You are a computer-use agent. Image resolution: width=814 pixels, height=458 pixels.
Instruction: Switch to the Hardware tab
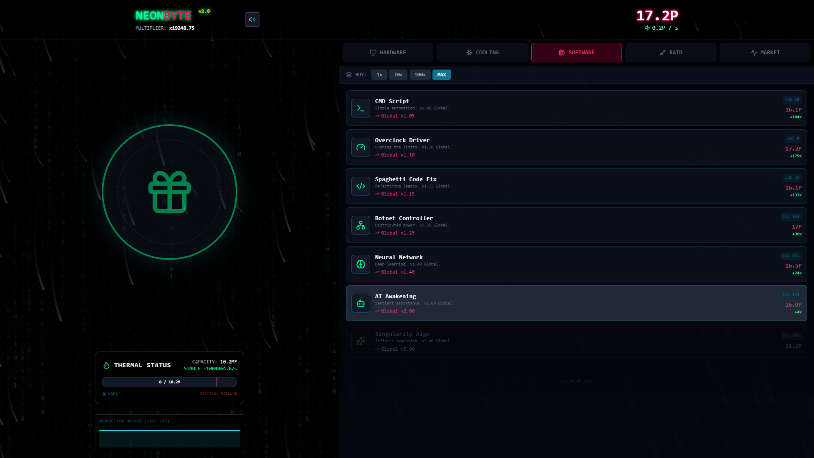pos(387,53)
